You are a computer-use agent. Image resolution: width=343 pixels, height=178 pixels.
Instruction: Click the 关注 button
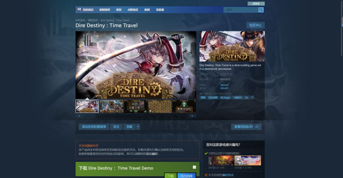(x=116, y=127)
